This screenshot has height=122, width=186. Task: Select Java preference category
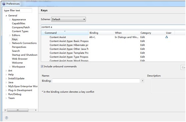click(x=11, y=83)
